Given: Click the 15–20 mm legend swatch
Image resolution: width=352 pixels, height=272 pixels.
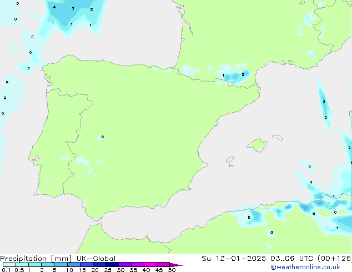Looking at the screenshot, I should (86, 265).
